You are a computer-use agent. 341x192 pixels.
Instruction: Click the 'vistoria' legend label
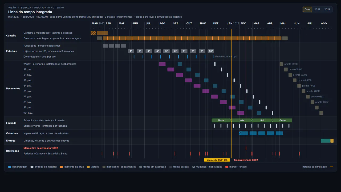click(95, 167)
